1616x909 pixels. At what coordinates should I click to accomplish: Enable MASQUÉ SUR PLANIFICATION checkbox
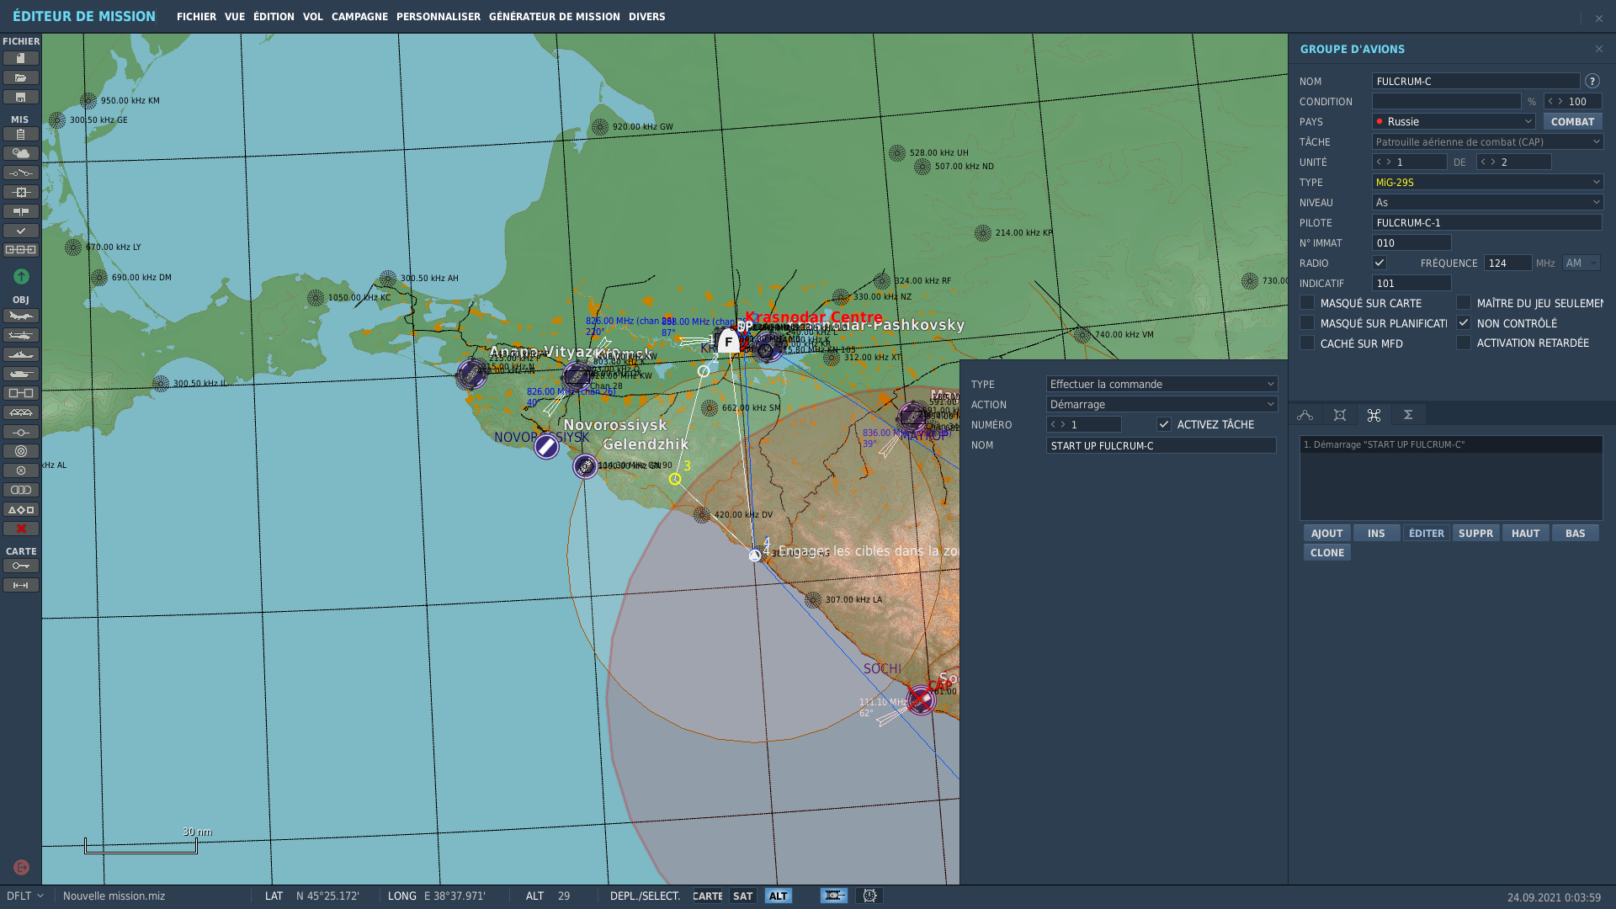[x=1307, y=322]
